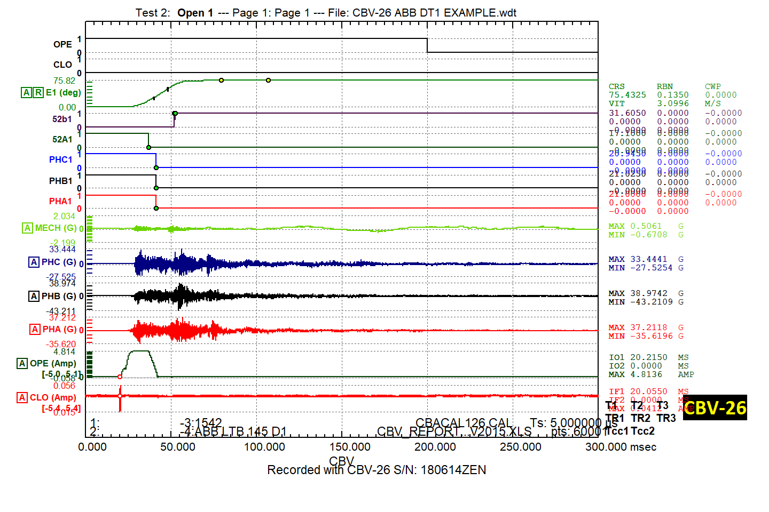Click the PHB (G) channel label

click(x=59, y=297)
